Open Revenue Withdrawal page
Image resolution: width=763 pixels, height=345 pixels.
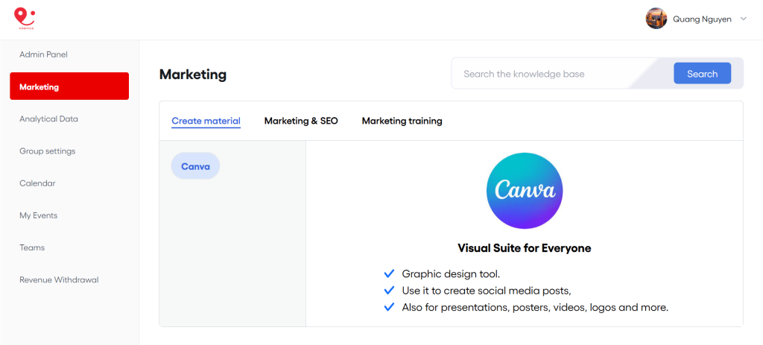click(x=59, y=280)
